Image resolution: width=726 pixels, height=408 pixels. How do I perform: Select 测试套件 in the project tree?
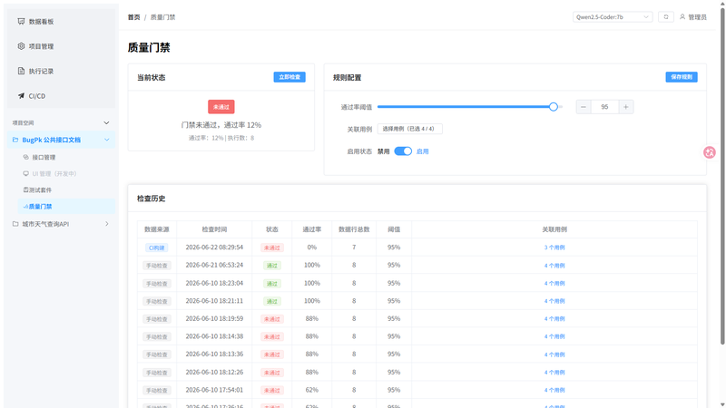pos(66,189)
